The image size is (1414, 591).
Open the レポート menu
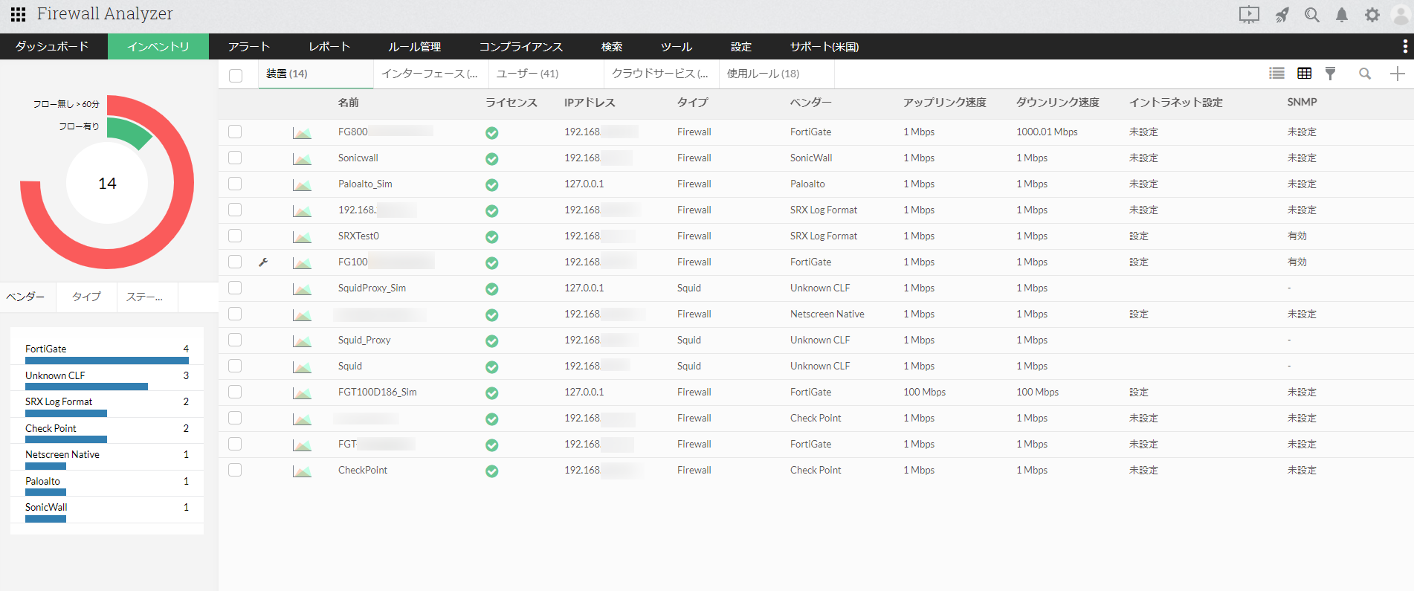[329, 46]
